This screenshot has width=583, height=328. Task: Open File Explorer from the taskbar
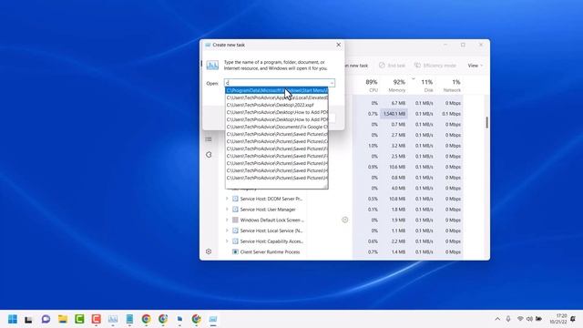tap(63, 319)
